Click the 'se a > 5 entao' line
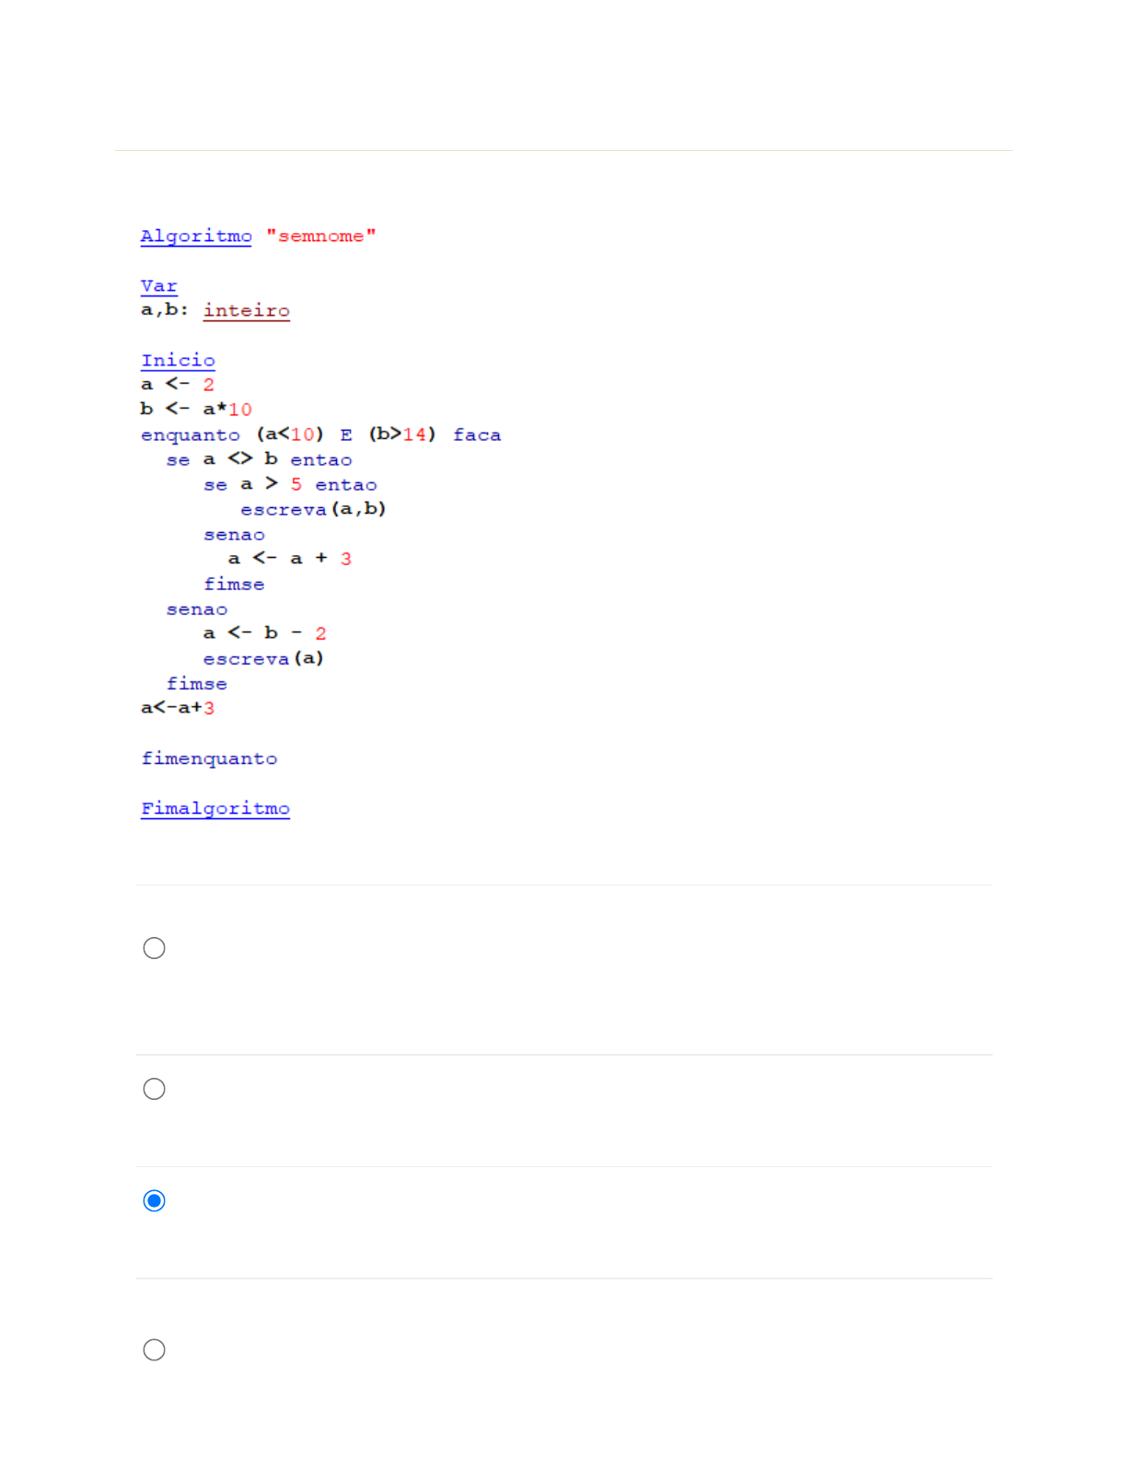 coord(290,484)
